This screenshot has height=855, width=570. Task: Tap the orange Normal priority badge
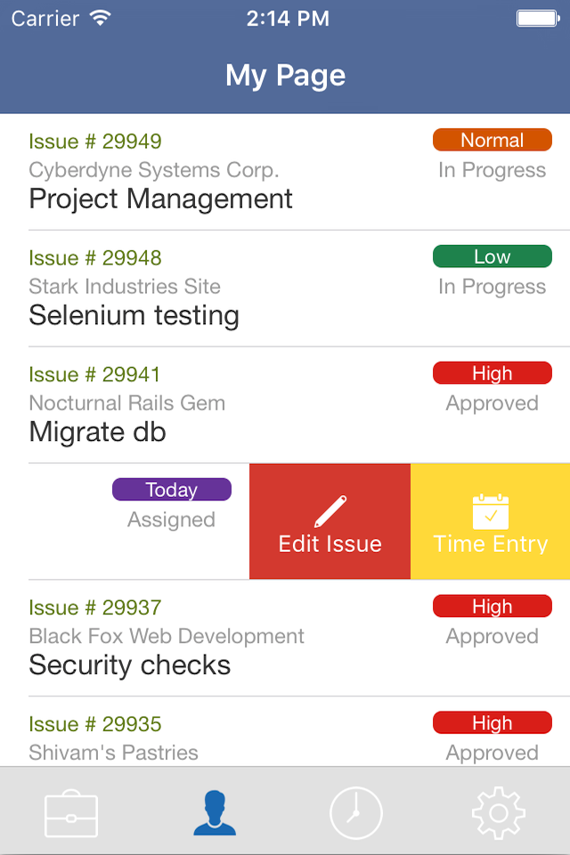tap(492, 140)
